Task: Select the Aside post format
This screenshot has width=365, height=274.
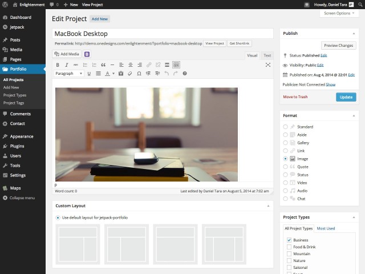Action: coord(285,135)
